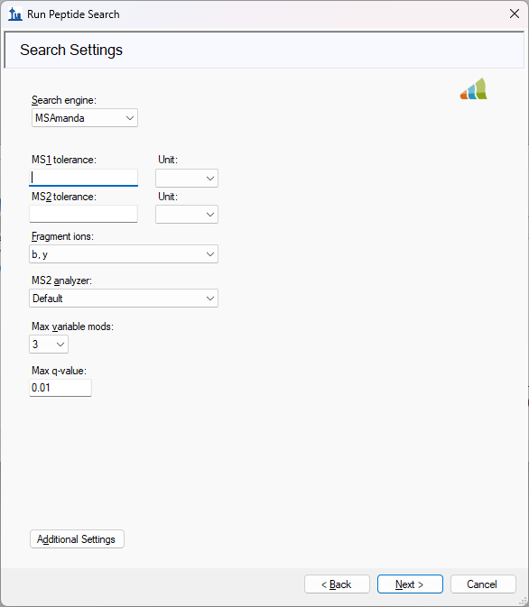Image resolution: width=529 pixels, height=607 pixels.
Task: Click the Next button
Action: (410, 584)
